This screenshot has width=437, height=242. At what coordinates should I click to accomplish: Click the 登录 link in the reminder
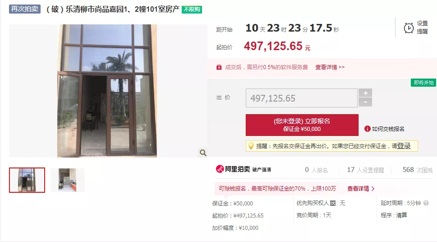tap(404, 146)
